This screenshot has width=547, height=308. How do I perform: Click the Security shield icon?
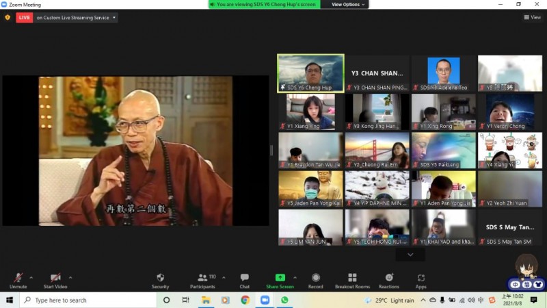pyautogui.click(x=160, y=278)
